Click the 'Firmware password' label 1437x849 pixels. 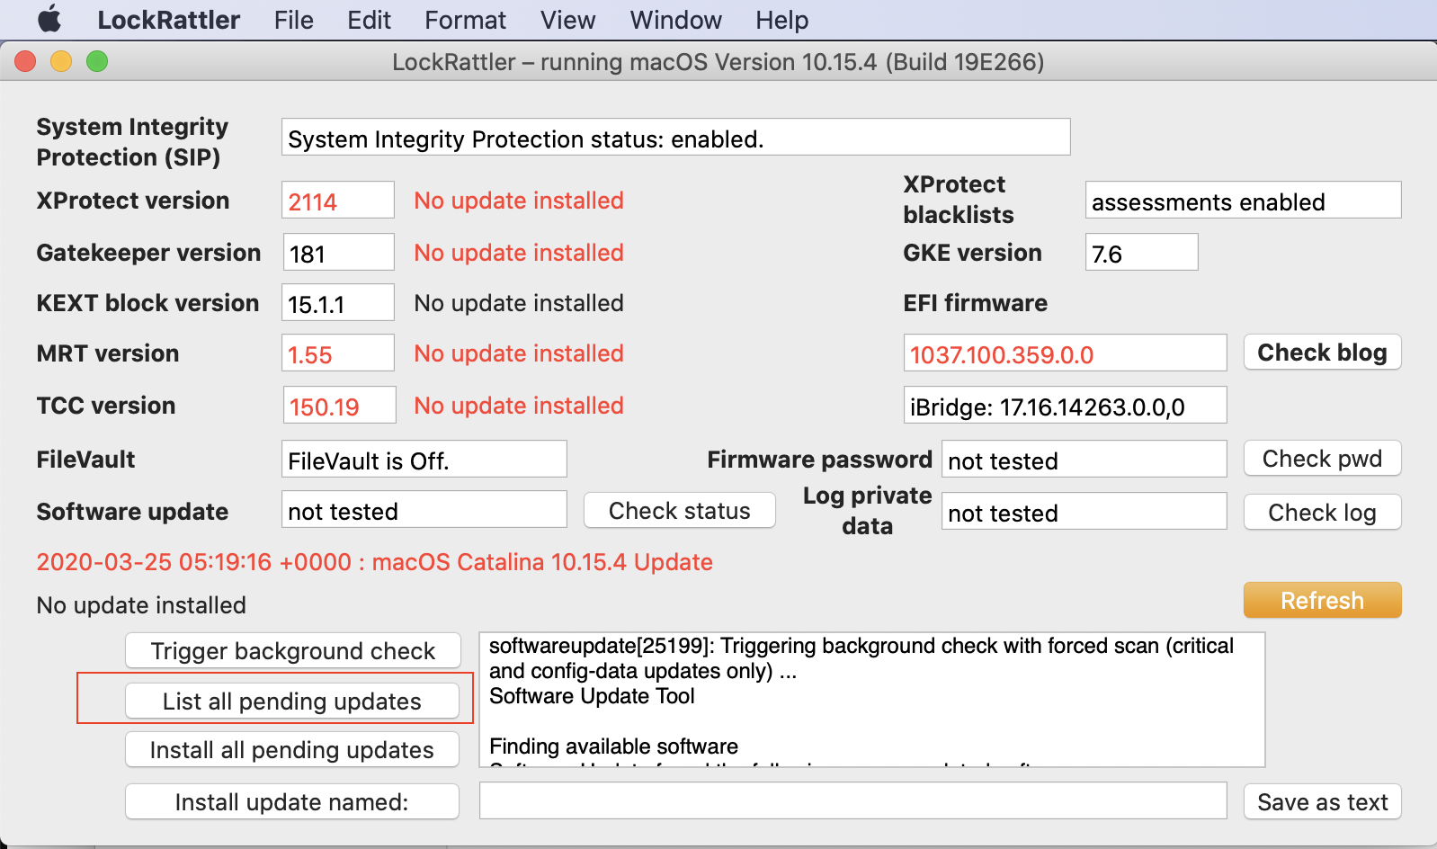coord(820,460)
